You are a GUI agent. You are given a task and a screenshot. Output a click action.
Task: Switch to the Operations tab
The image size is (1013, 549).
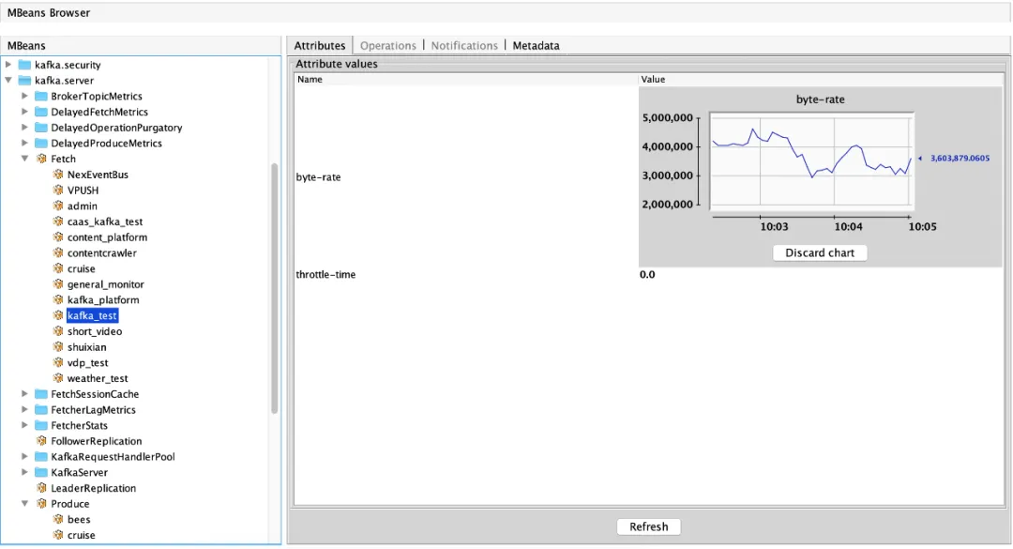click(x=387, y=45)
